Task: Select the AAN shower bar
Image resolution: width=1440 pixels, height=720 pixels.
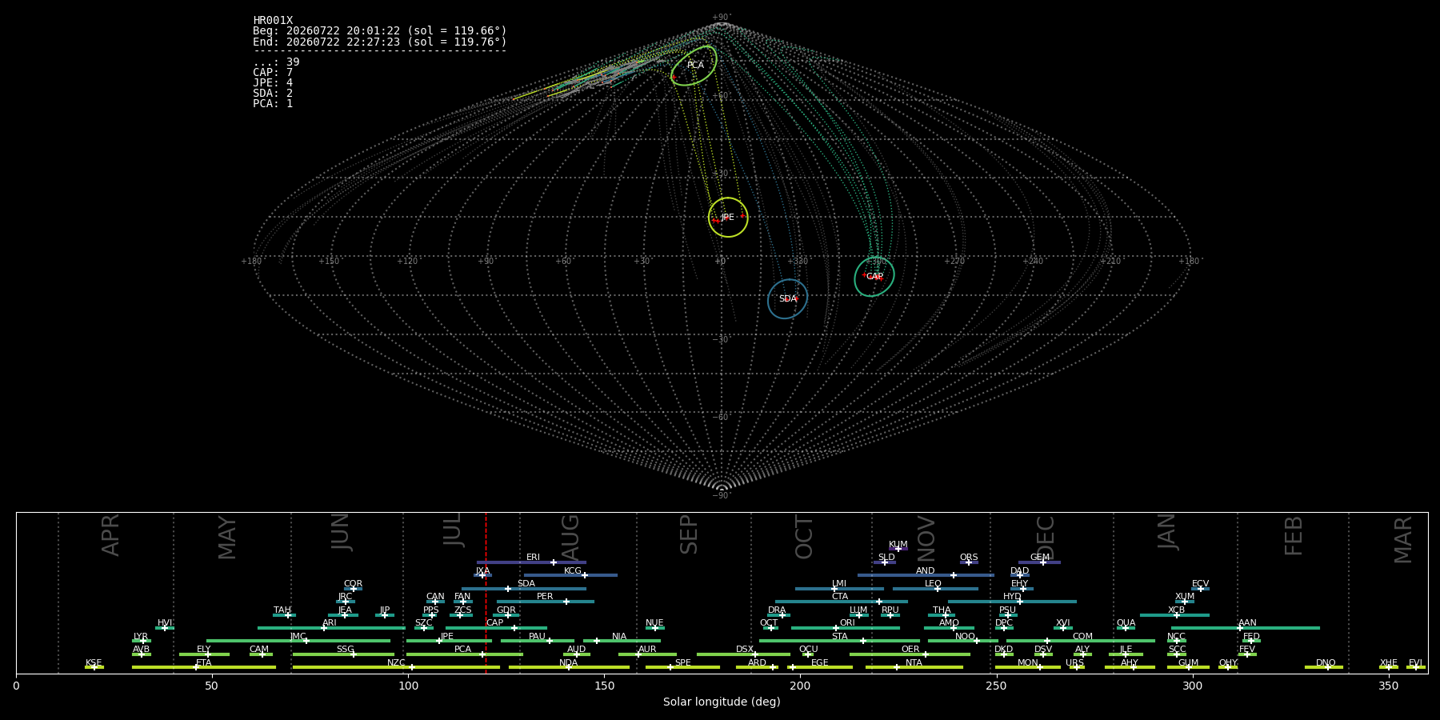Action: tap(1246, 628)
